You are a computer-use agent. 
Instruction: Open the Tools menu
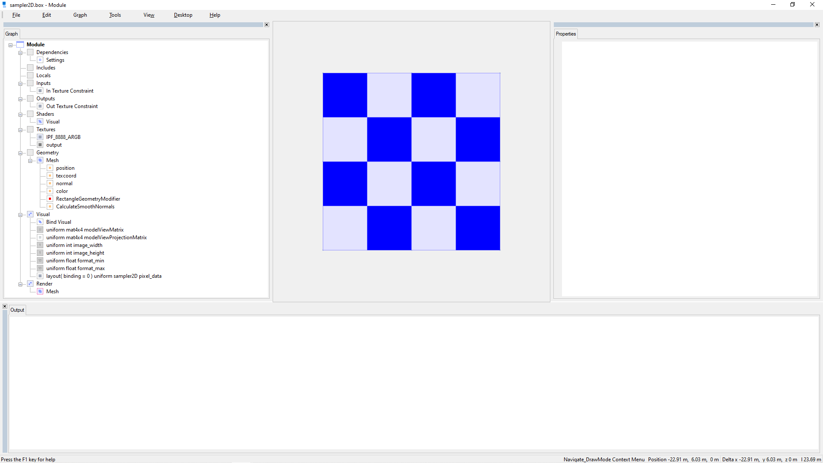point(114,15)
